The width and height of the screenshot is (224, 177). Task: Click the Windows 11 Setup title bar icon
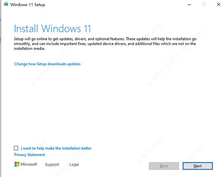pyautogui.click(x=6, y=4)
